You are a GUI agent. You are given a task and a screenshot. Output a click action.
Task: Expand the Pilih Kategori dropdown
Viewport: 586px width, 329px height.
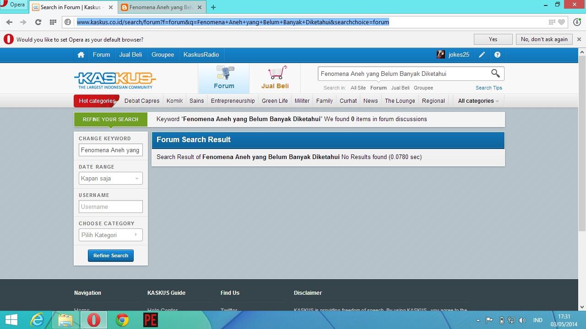110,235
